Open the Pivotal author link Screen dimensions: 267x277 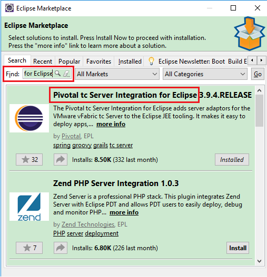71,136
